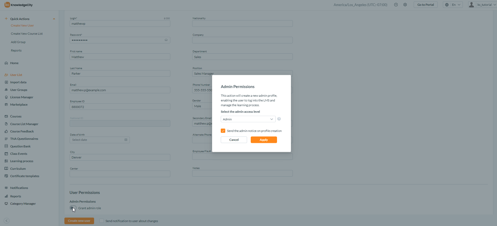The image size is (497, 226).
Task: Show password using the eye icon
Action: coord(166,40)
